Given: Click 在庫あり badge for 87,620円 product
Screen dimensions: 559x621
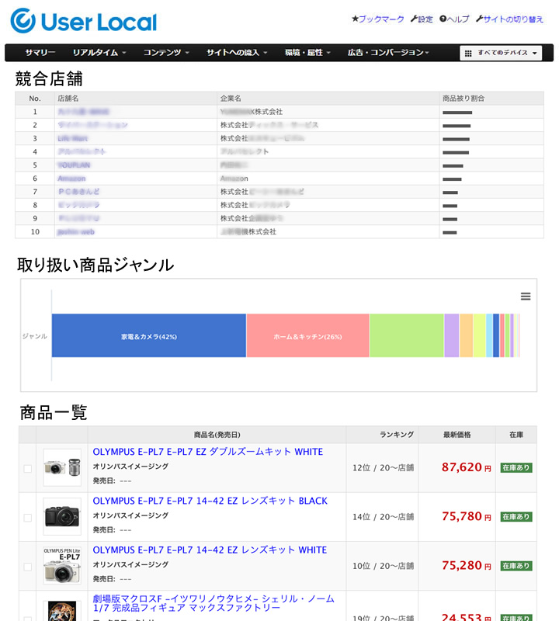Looking at the screenshot, I should [516, 468].
